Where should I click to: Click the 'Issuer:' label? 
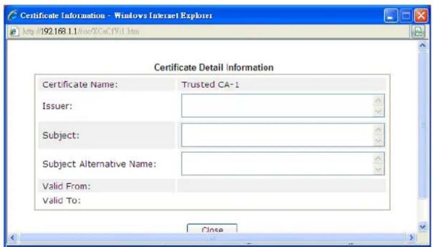coord(57,106)
